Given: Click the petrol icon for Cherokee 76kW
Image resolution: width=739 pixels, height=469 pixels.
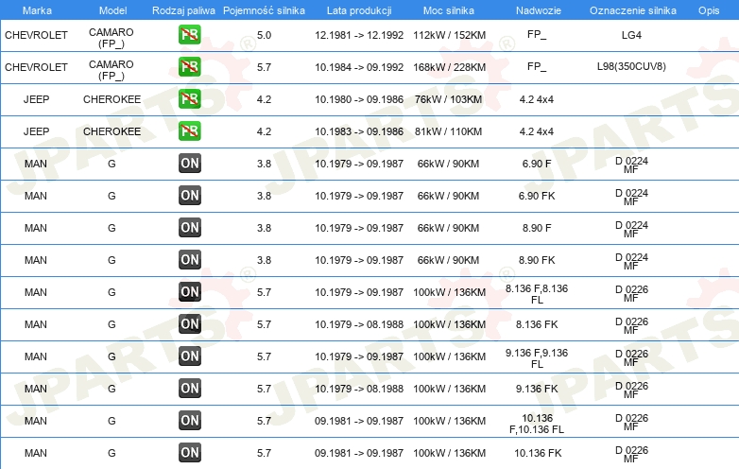Looking at the screenshot, I should click(189, 98).
